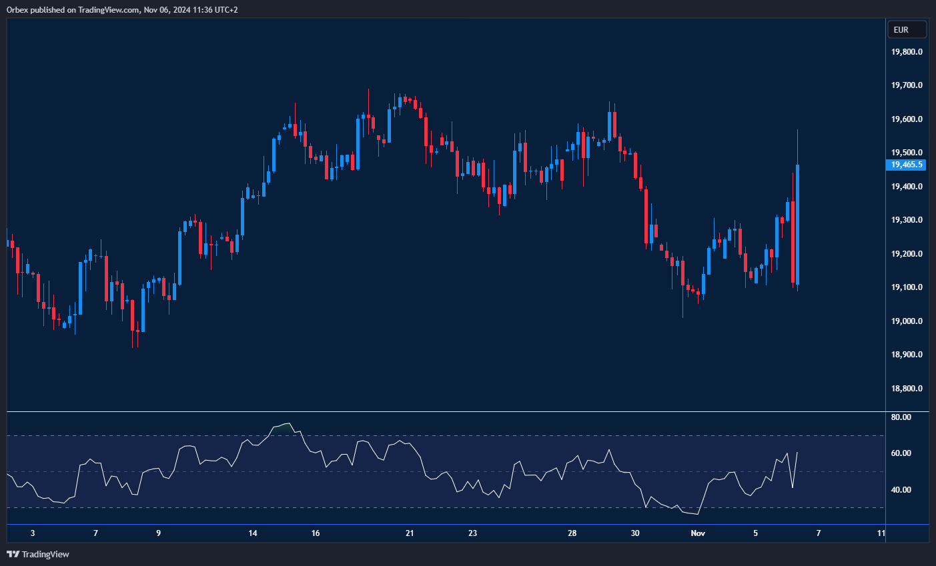Click the 19,800.0 price axis label
The image size is (936, 566).
[x=907, y=52]
